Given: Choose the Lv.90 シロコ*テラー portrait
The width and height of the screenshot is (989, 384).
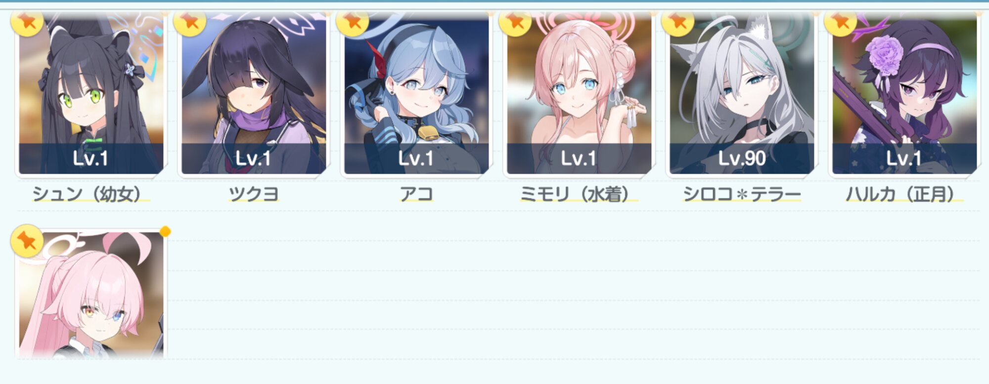Looking at the screenshot, I should pyautogui.click(x=742, y=94).
